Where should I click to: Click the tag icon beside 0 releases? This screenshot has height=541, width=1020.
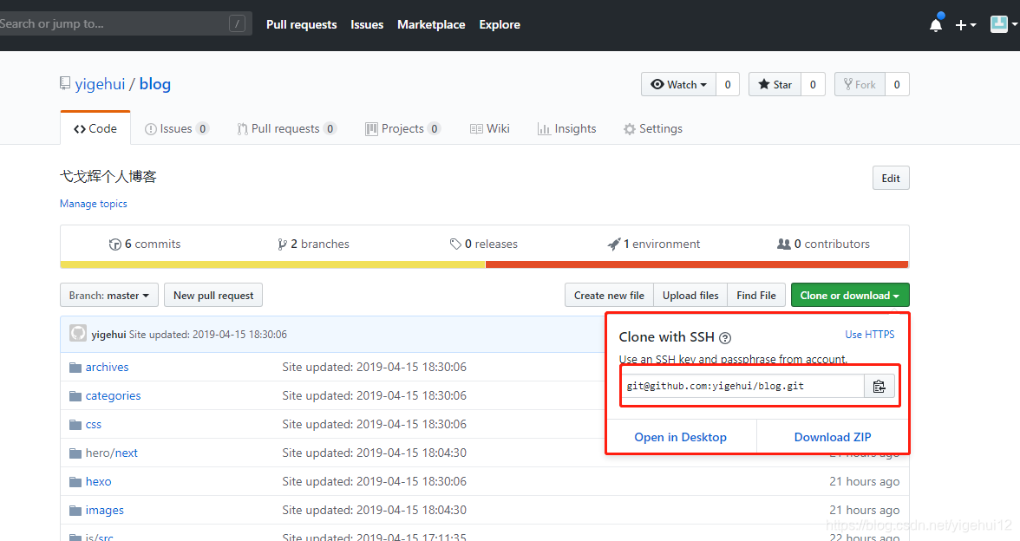pos(455,244)
